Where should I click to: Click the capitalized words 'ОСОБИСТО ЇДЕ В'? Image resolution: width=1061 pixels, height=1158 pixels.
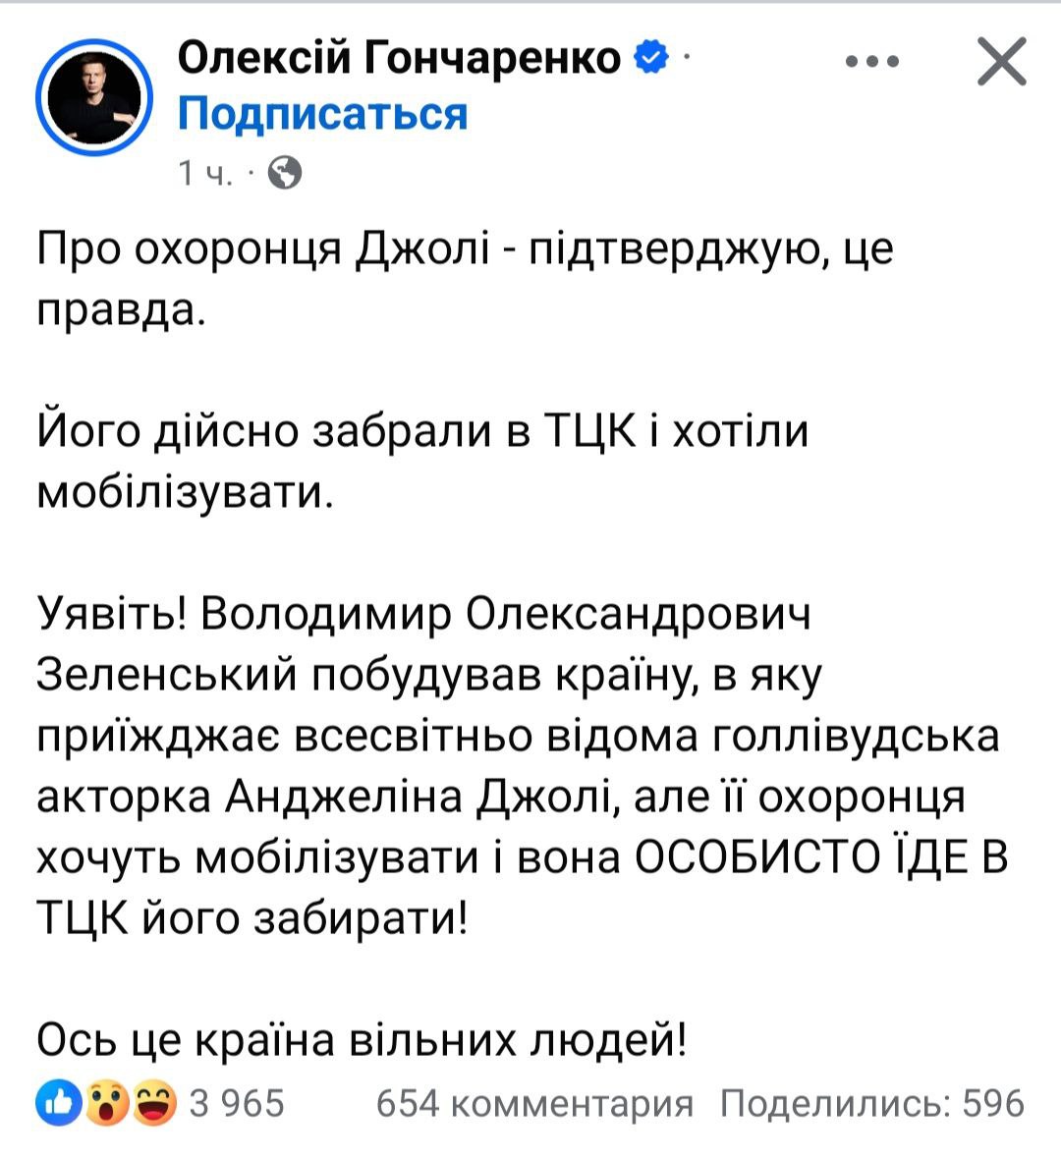(821, 857)
